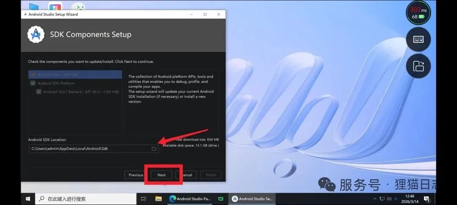Toggle the Android SDK Platform checkbox
This screenshot has width=457, height=205.
click(33, 83)
